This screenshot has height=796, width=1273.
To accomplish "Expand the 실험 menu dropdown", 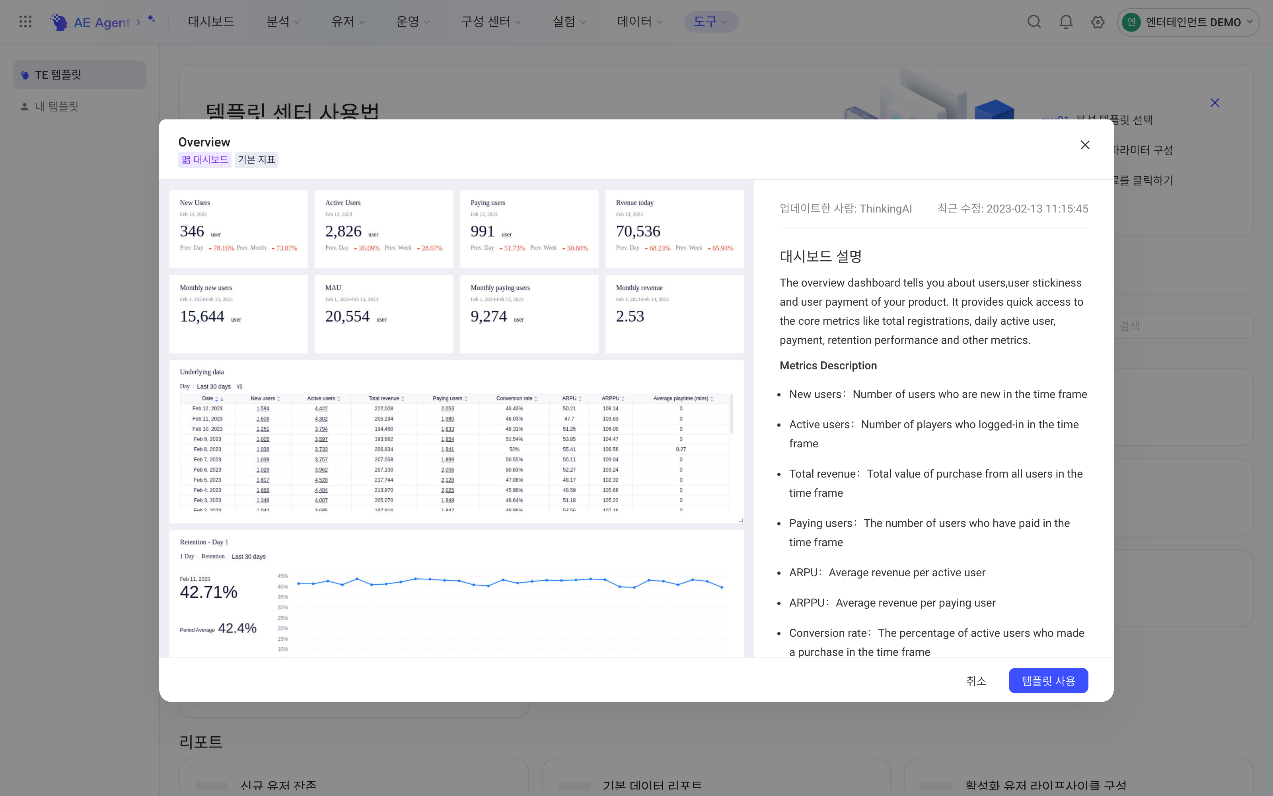I will coord(568,21).
